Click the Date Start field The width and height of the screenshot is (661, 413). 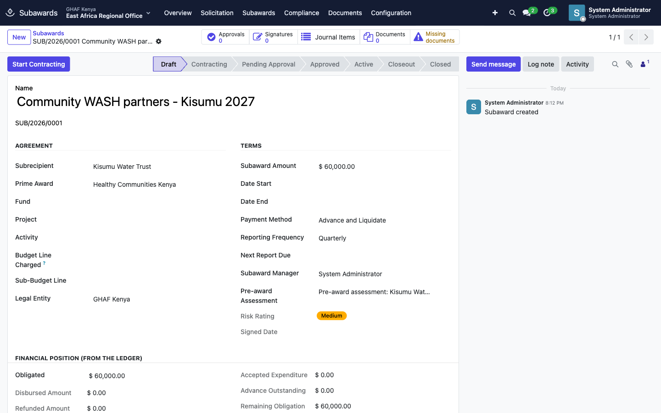(384, 184)
